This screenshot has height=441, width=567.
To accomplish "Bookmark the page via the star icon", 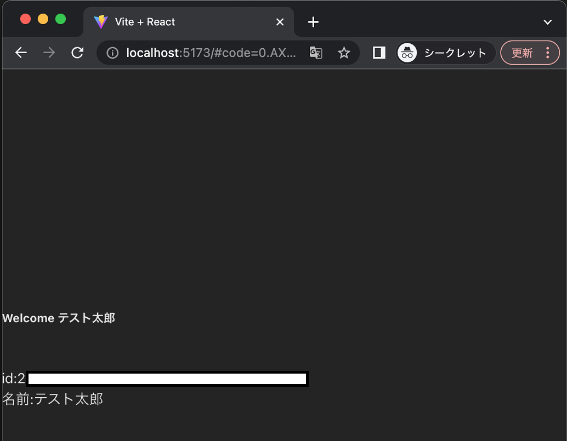I will point(344,53).
